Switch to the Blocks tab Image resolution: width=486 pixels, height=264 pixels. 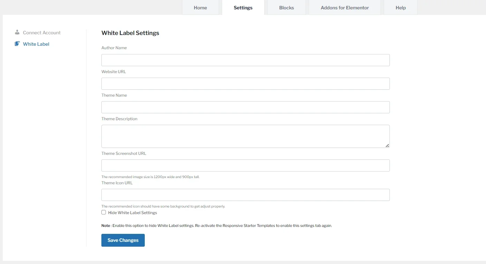286,7
